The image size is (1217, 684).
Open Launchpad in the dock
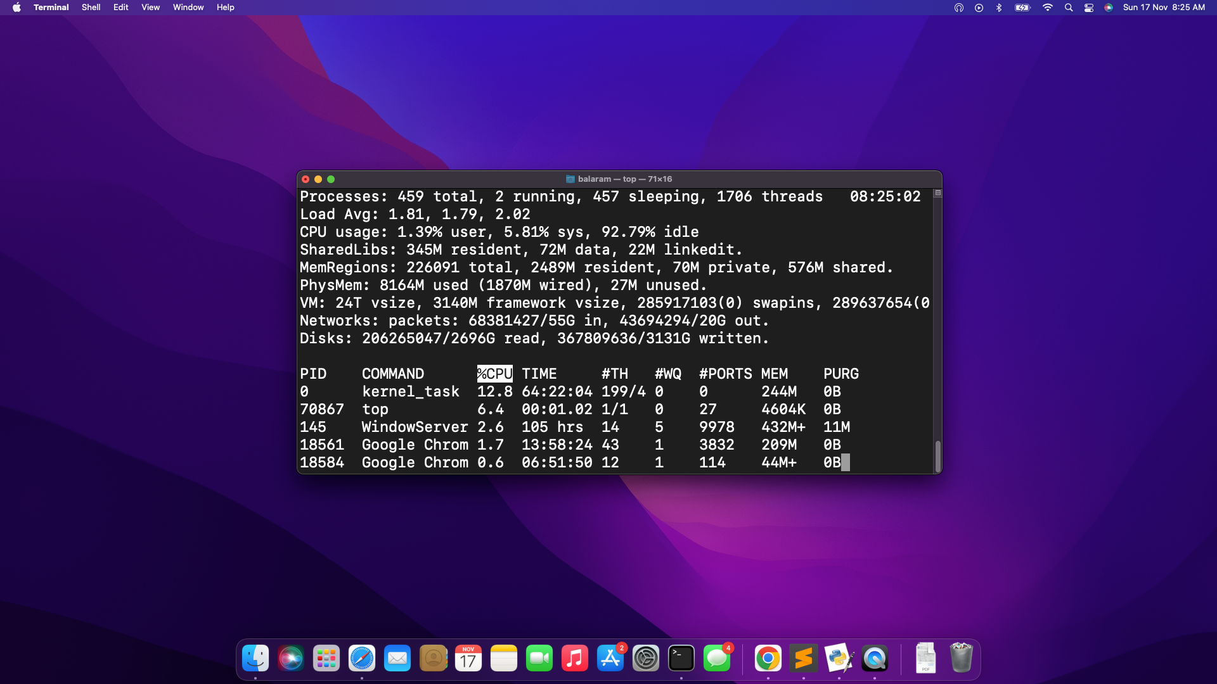coord(326,659)
